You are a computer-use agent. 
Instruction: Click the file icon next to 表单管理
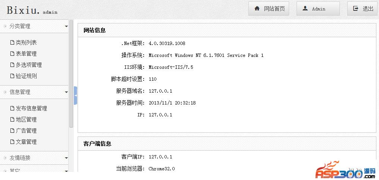[12, 54]
